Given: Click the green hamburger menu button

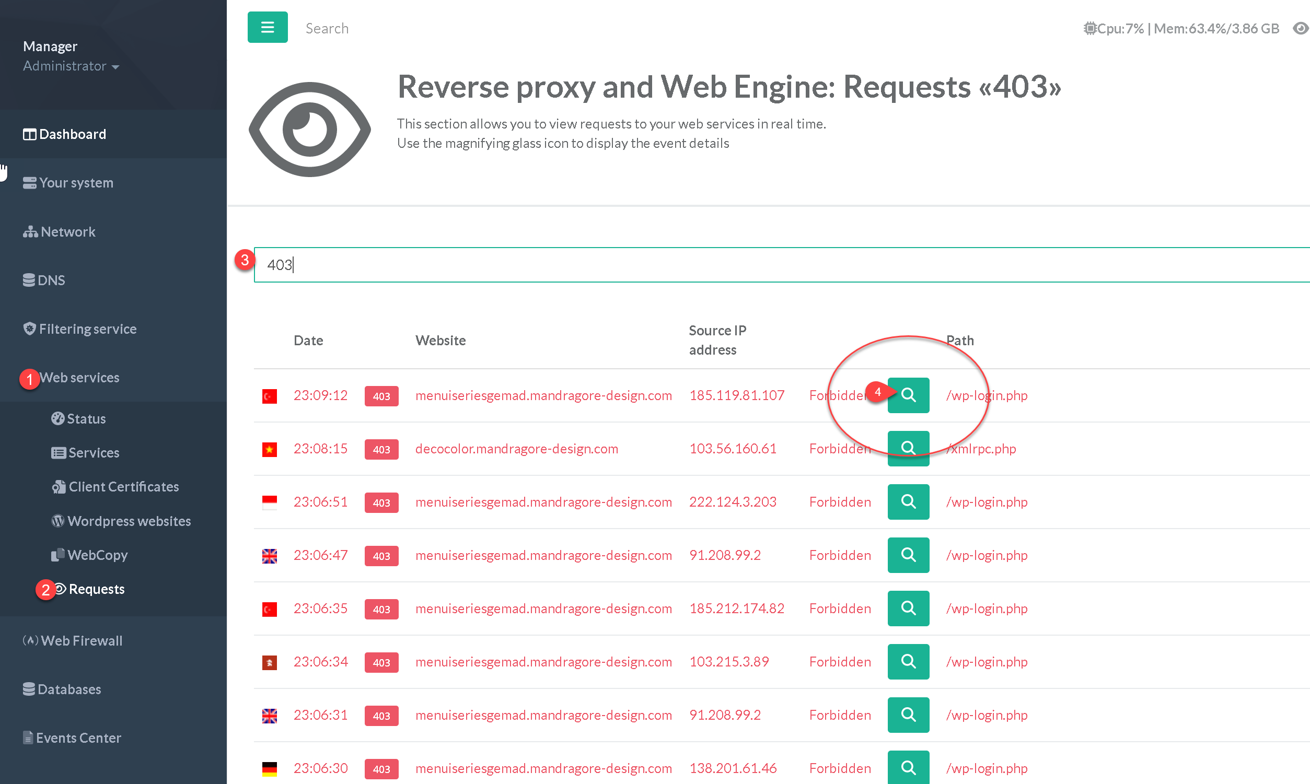Looking at the screenshot, I should (268, 27).
